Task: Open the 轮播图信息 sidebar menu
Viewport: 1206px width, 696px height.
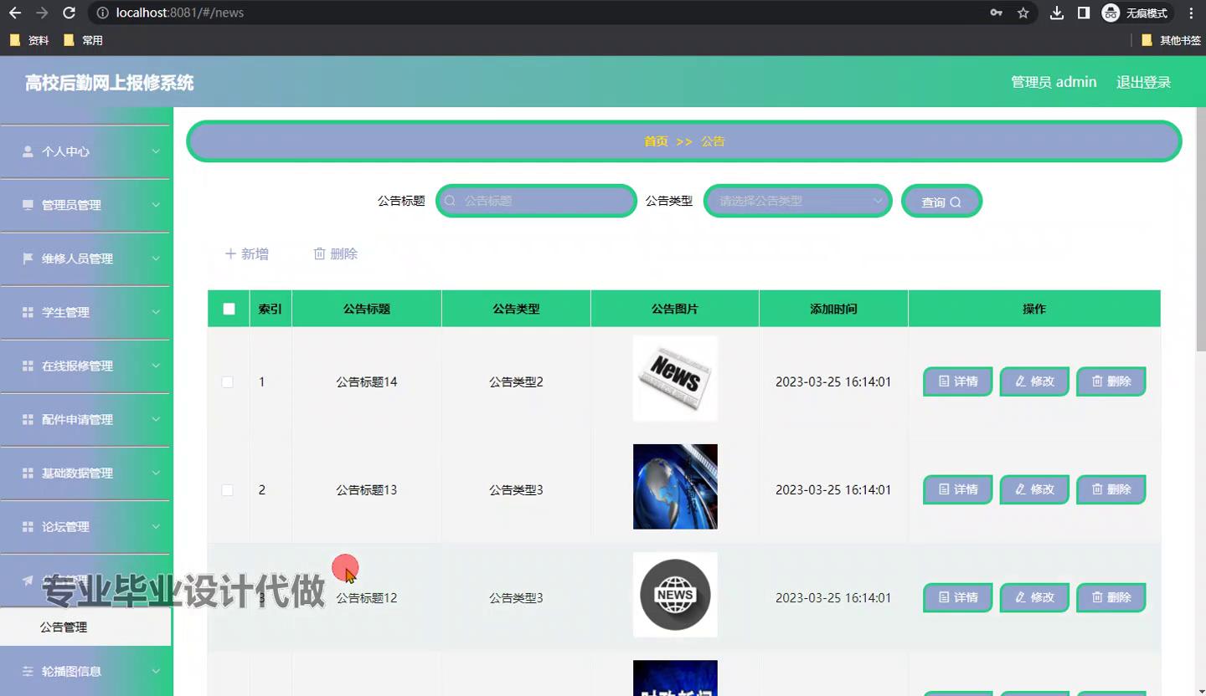Action: click(x=85, y=671)
